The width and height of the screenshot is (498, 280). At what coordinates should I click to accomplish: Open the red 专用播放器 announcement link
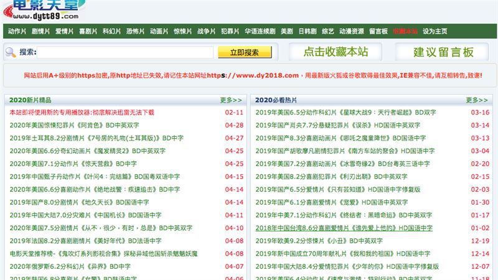[82, 113]
